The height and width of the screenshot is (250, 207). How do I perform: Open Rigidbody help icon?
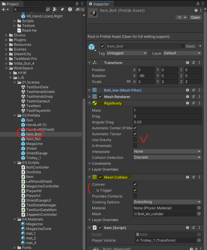tap(188, 103)
